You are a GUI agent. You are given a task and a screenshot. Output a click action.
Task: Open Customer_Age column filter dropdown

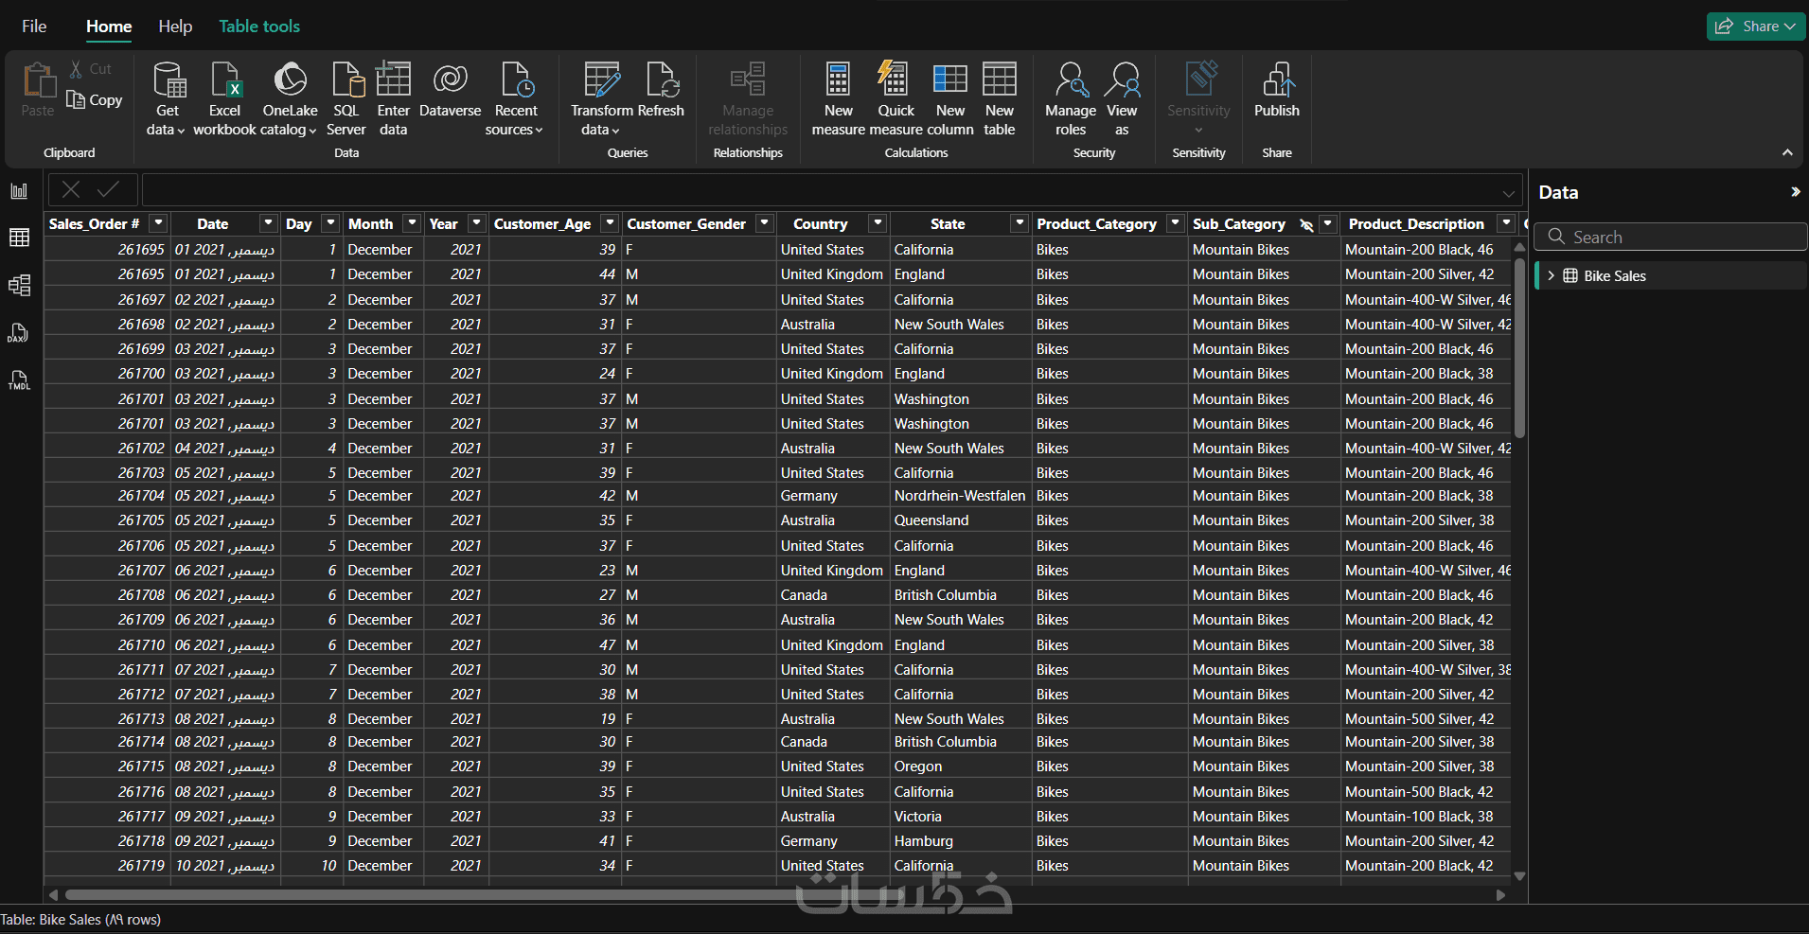coord(611,223)
